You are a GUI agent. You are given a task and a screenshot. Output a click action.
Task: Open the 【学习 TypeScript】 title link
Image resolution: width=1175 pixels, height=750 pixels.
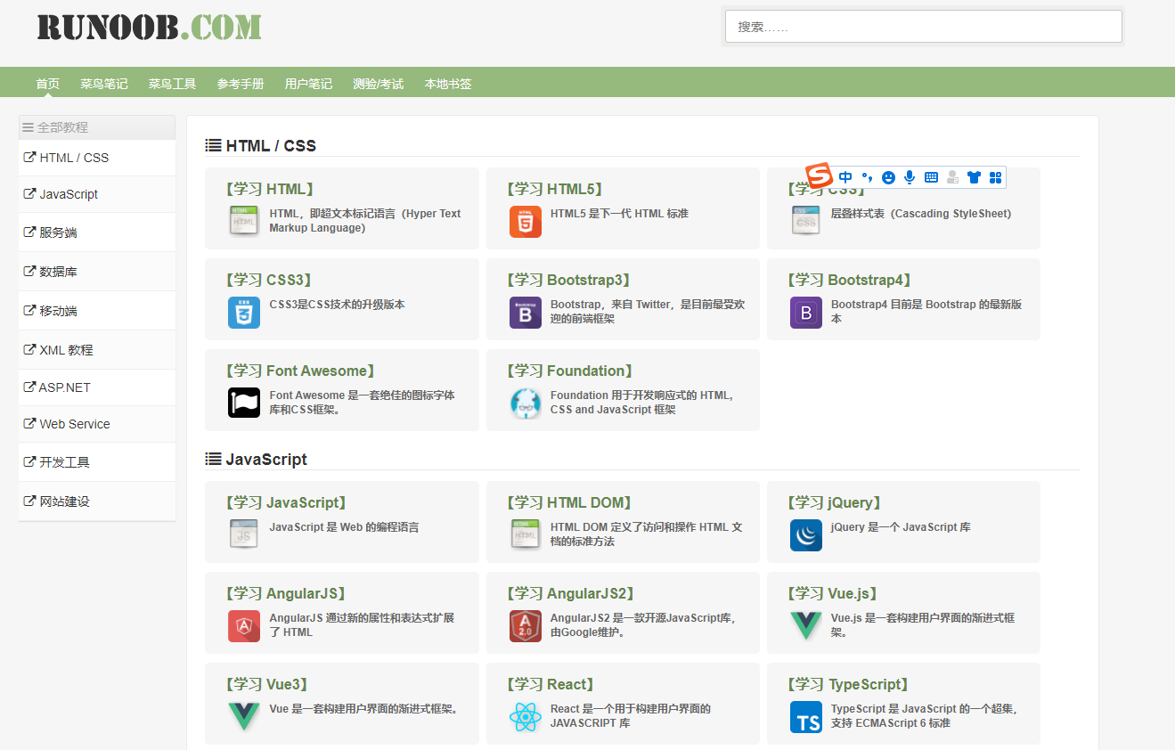(x=847, y=684)
